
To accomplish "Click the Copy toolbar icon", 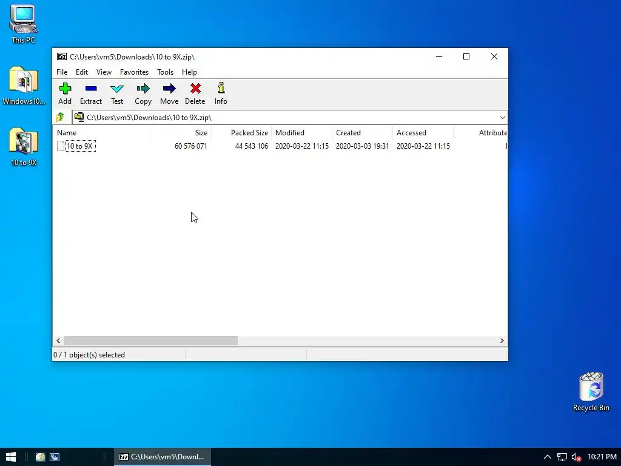I will 143,89.
